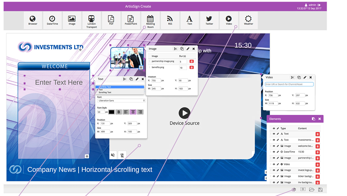The height and width of the screenshot is (196, 347).
Task: Click 'Company News | Horizontal scrolling text' ticker
Action: tap(90, 169)
